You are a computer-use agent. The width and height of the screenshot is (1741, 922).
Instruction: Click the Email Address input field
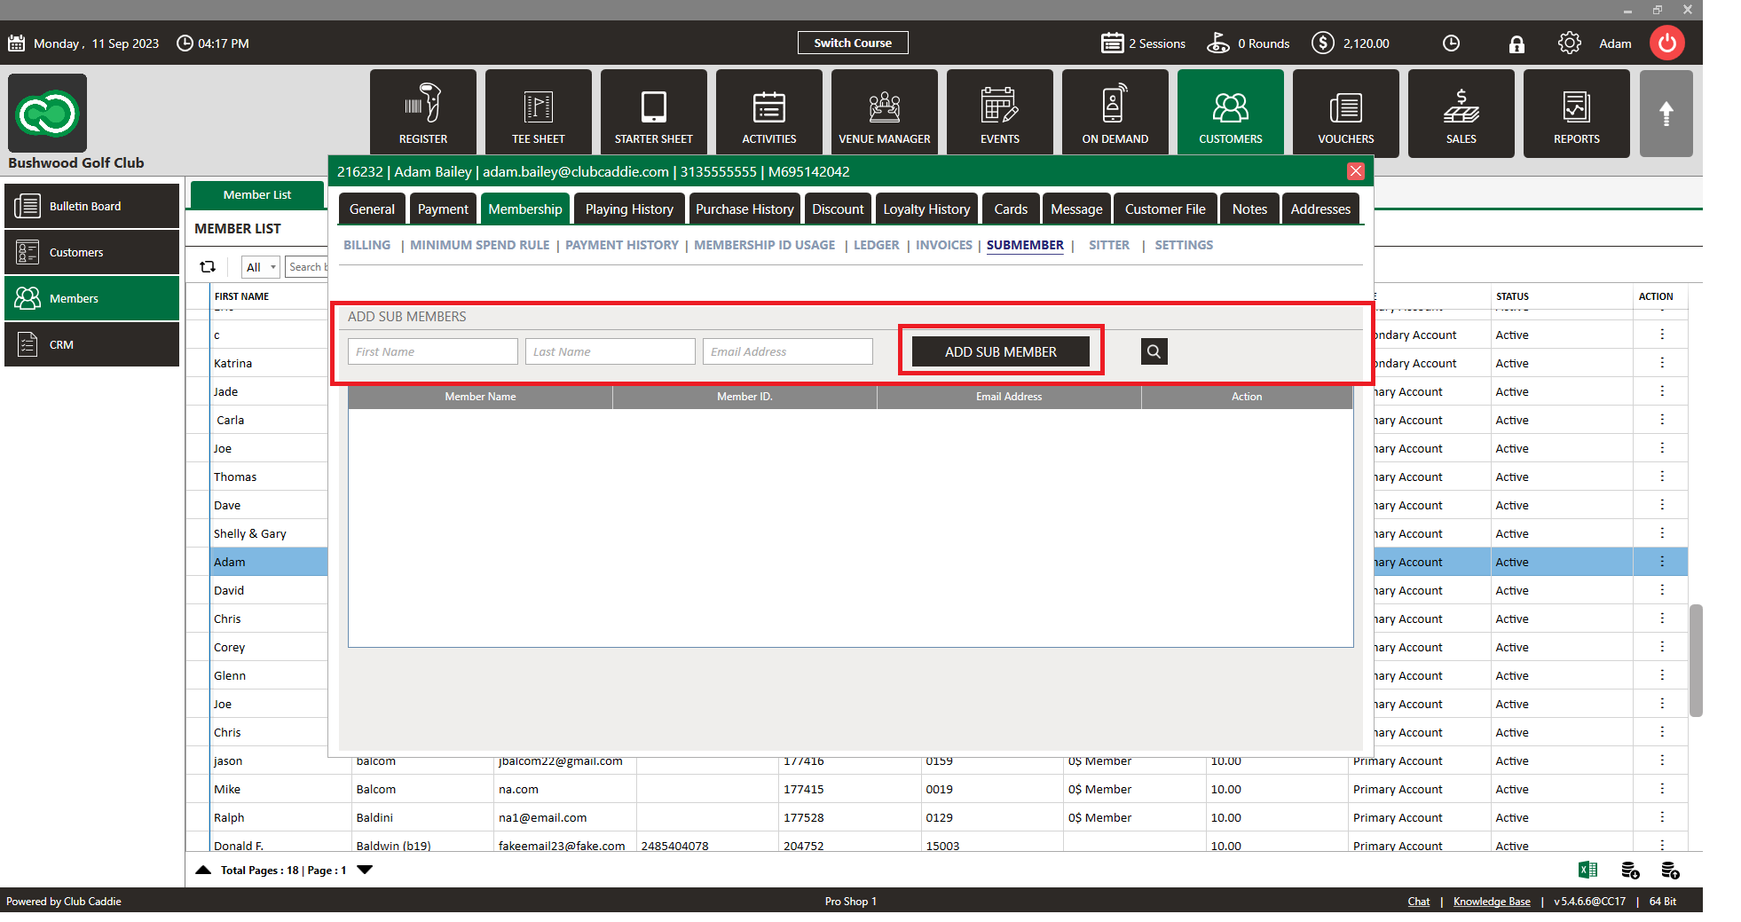click(x=788, y=351)
